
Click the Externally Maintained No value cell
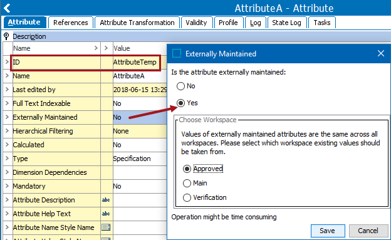tap(140, 117)
